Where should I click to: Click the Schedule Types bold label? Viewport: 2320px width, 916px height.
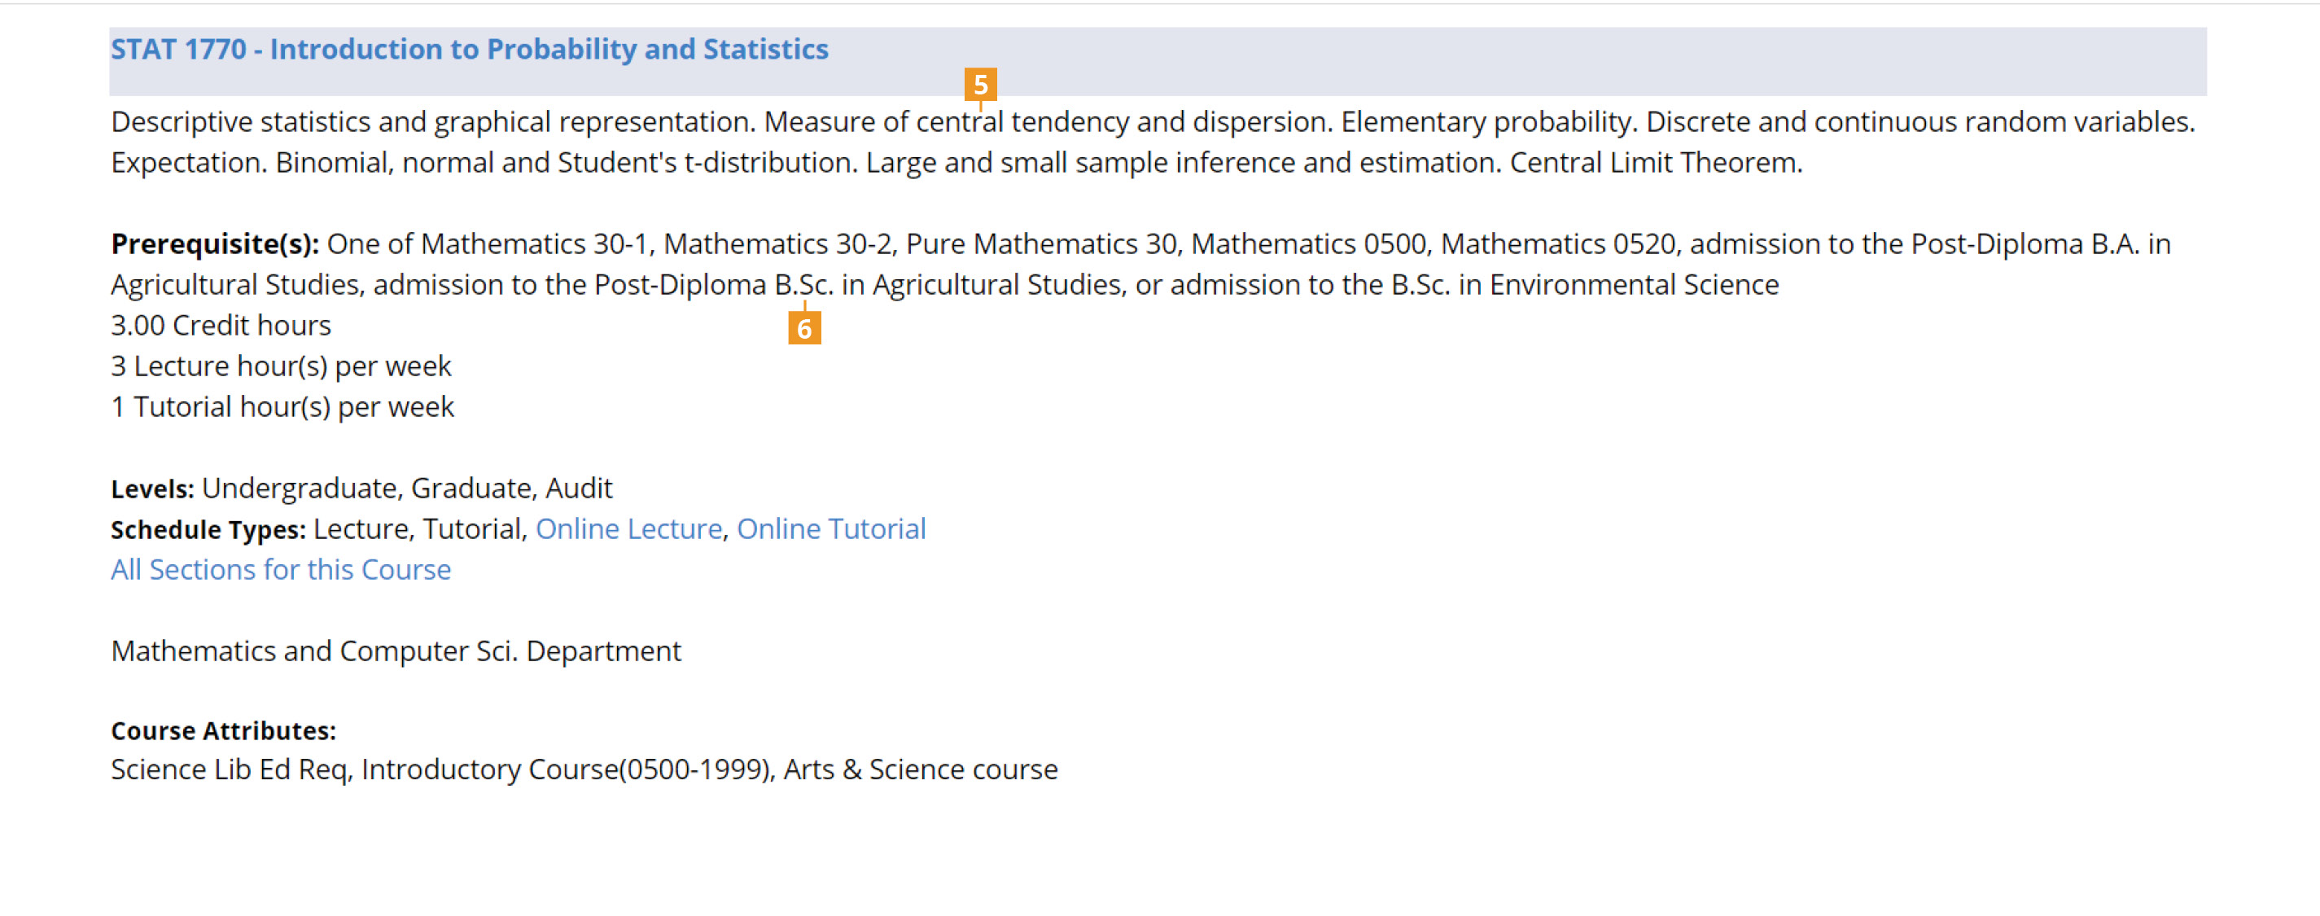coord(208,529)
